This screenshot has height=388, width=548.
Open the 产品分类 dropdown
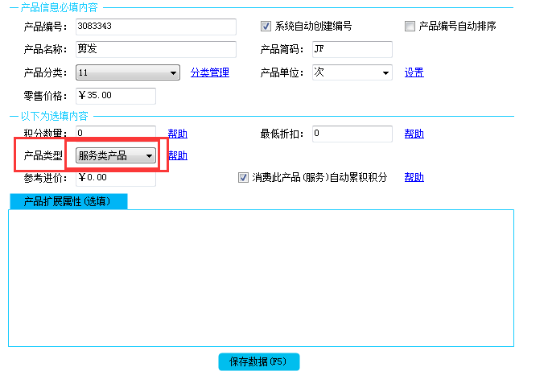pos(127,73)
